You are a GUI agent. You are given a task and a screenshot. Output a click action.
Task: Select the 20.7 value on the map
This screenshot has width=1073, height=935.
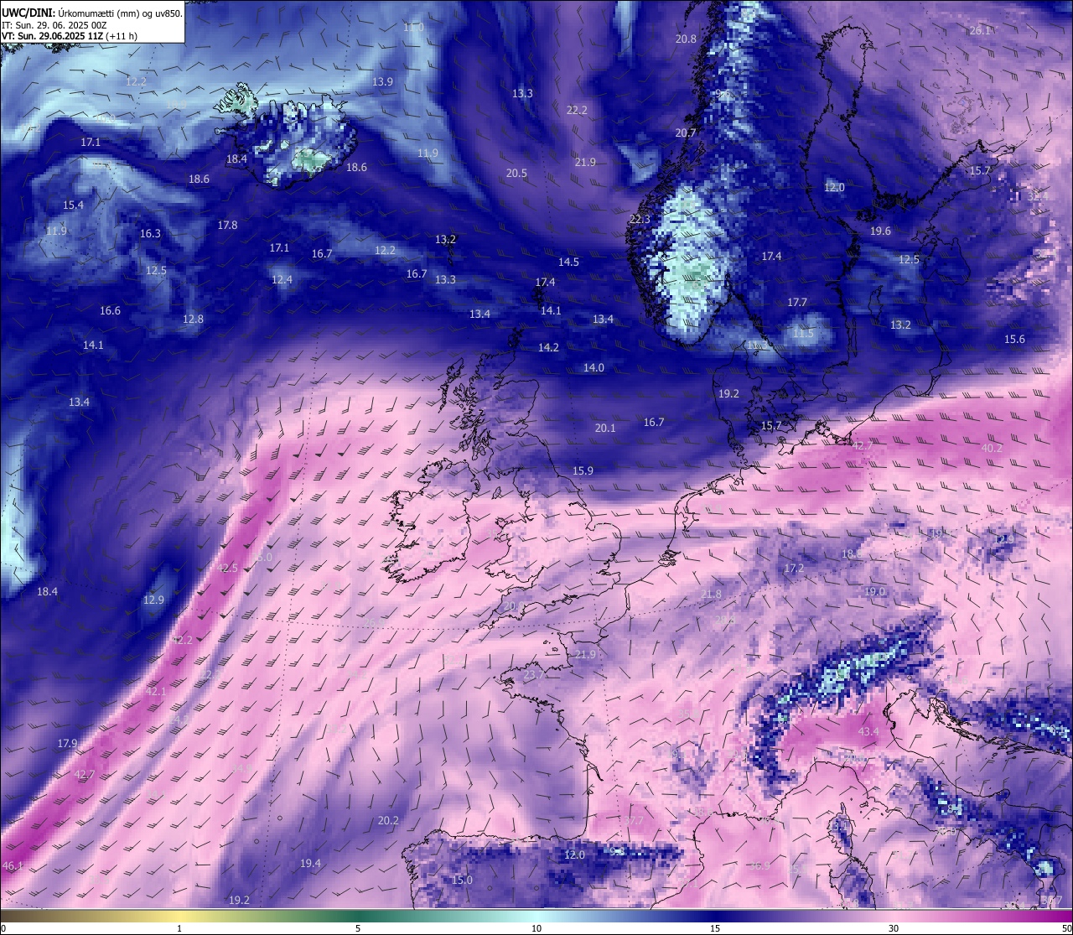tap(686, 132)
